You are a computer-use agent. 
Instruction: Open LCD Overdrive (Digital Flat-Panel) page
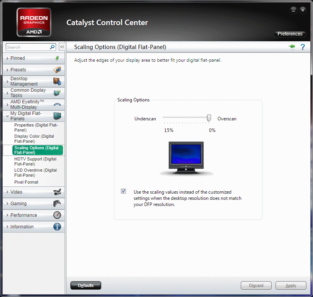[x=36, y=172]
